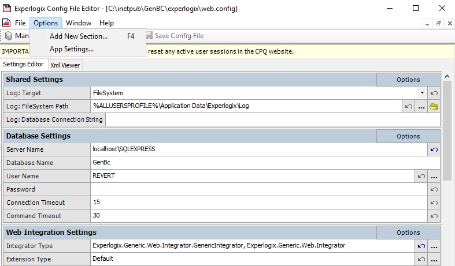
Task: Open folder browser for Log: FileSystem Path
Action: click(x=434, y=106)
